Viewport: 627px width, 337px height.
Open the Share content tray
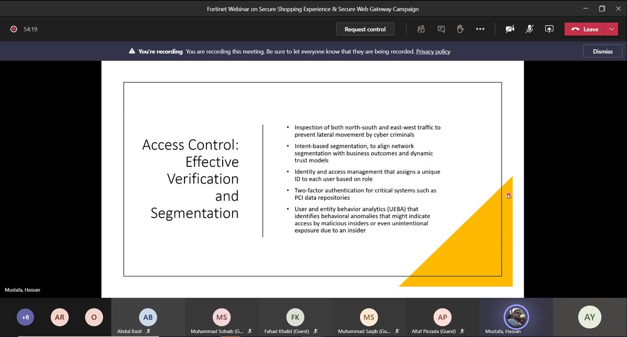tap(549, 29)
